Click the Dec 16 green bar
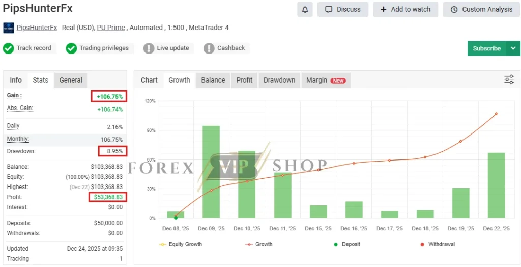This screenshot has width=521, height=267. pos(354,210)
